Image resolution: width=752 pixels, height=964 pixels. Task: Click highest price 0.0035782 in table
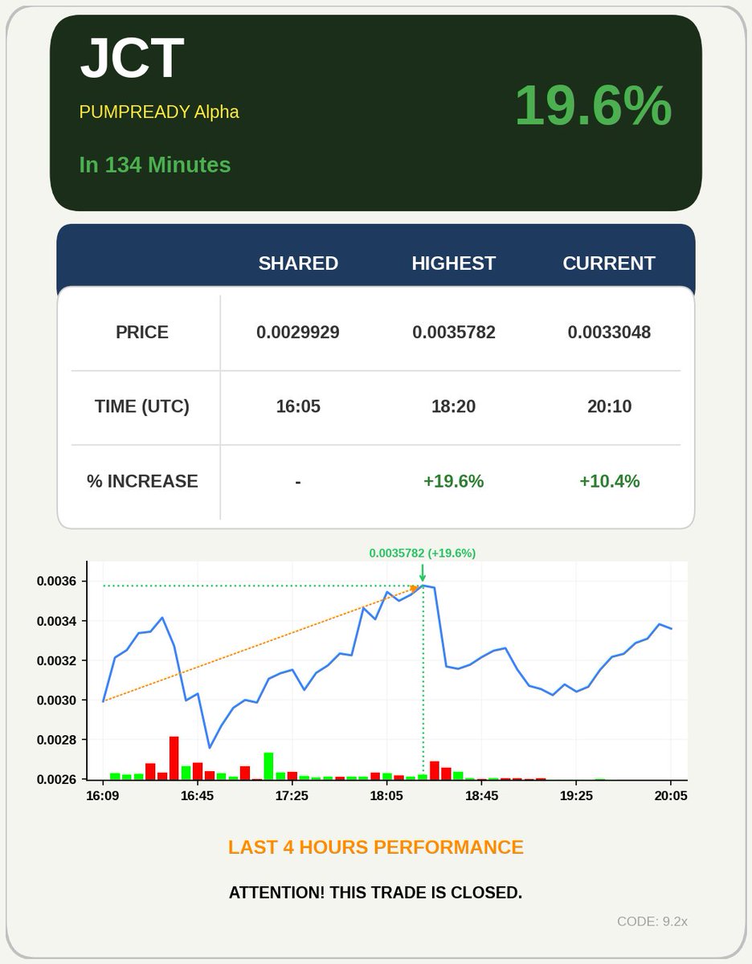[454, 333]
